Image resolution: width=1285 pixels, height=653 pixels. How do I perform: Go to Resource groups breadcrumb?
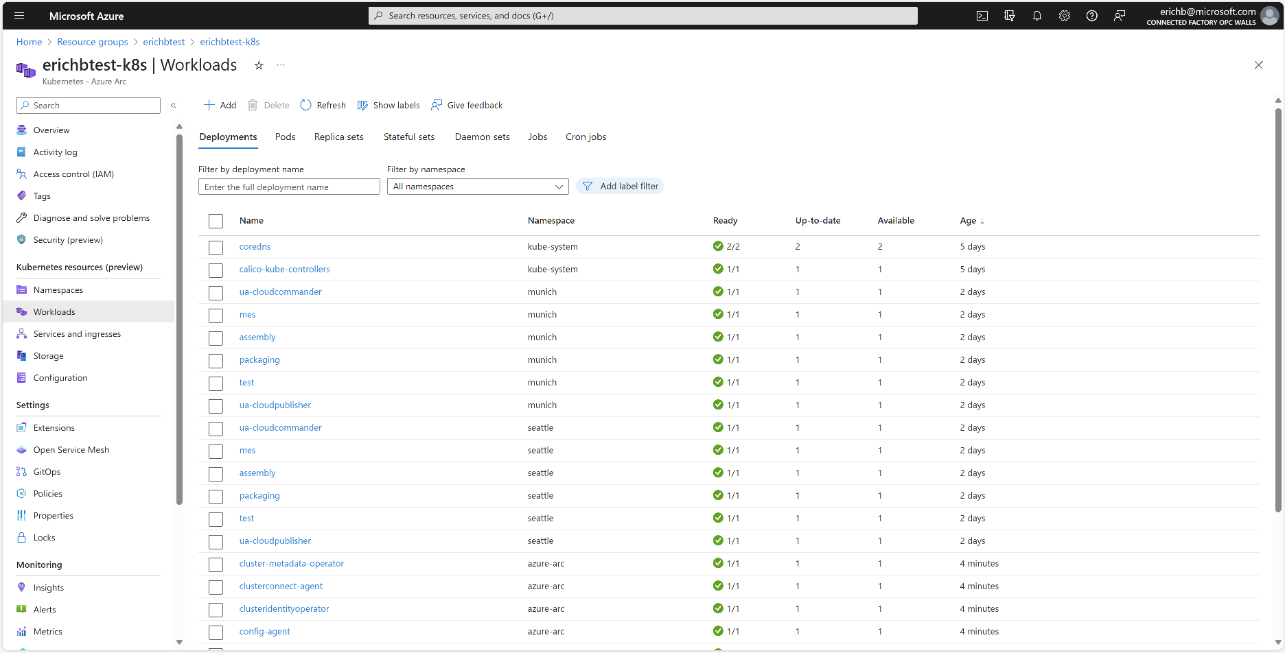[x=93, y=43]
